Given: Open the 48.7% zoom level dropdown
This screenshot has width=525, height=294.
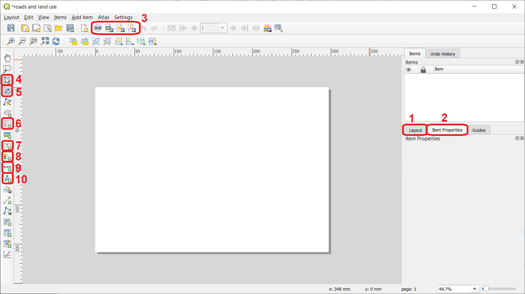Looking at the screenshot, I should (475, 289).
